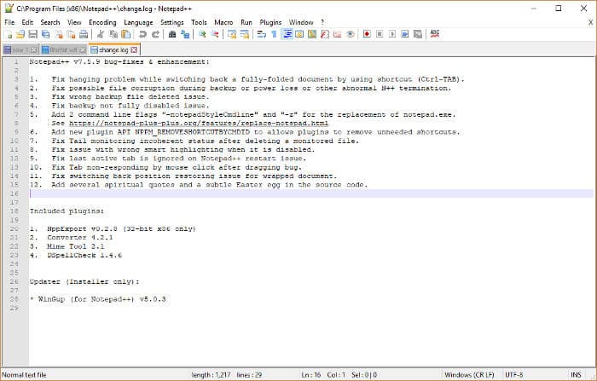Click the Undo toolbar icon

coord(142,34)
